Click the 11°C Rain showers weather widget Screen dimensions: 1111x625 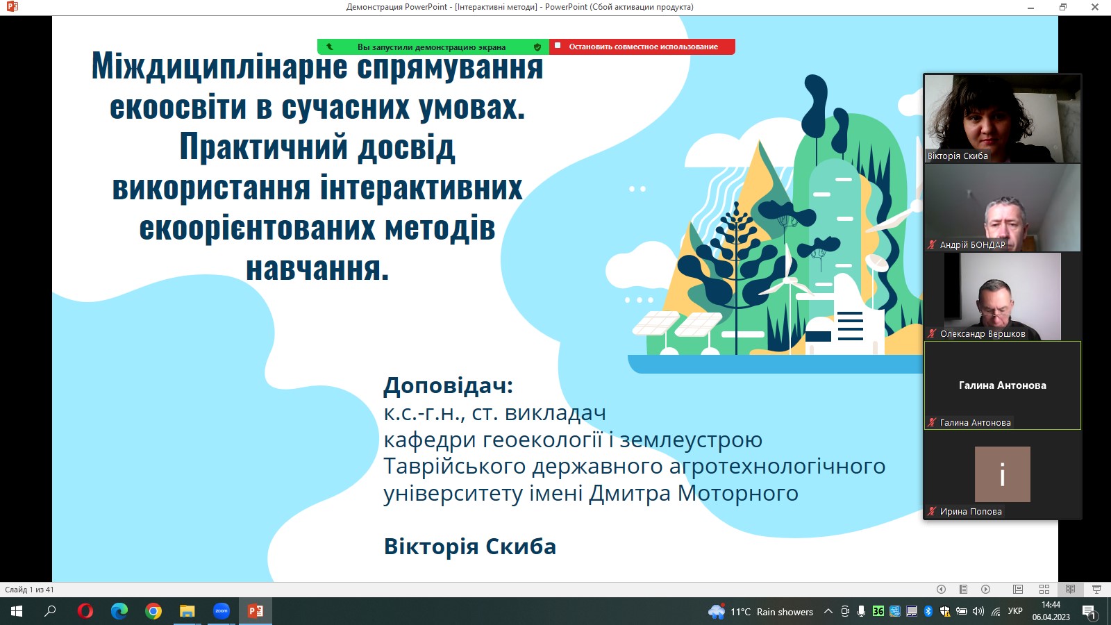pos(757,610)
